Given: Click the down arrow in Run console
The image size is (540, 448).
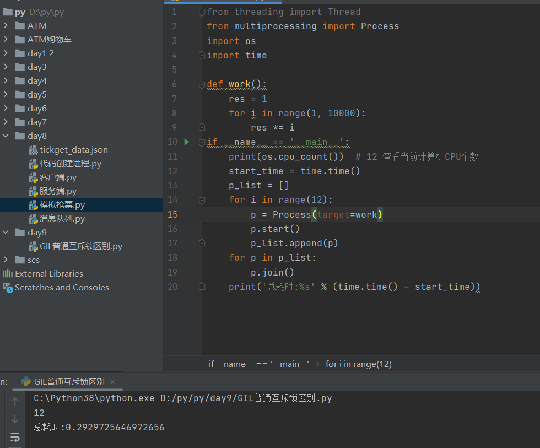Looking at the screenshot, I should point(15,419).
